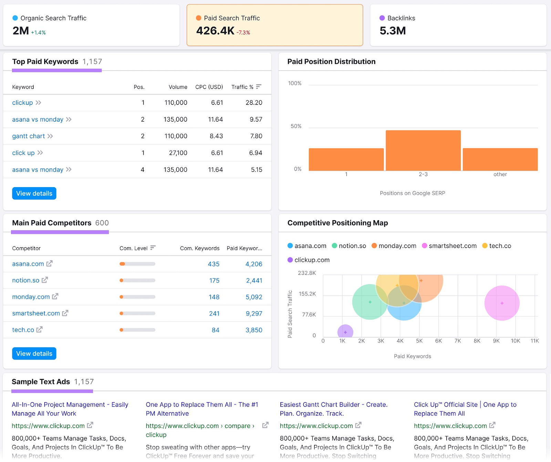The height and width of the screenshot is (462, 551).
Task: Click the double-arrow expander next to asana vs monday
Action: pos(69,119)
